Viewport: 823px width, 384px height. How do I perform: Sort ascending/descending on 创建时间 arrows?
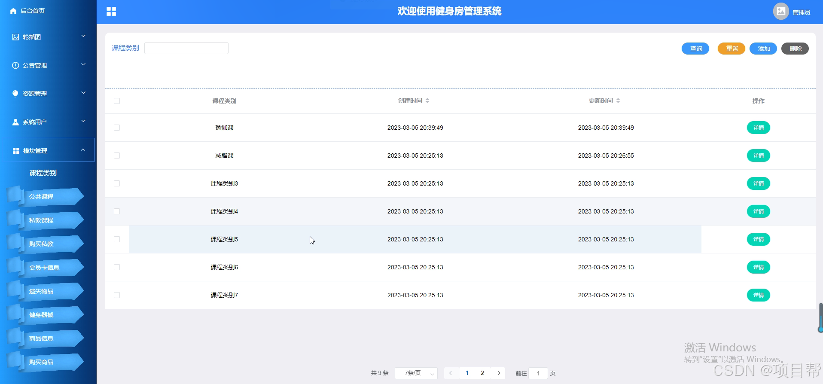point(427,101)
